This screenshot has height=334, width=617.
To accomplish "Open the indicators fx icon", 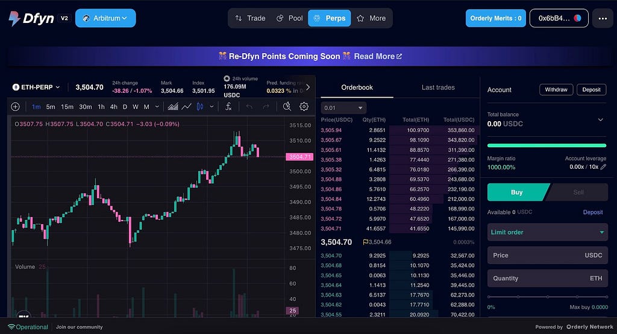I will pos(228,107).
